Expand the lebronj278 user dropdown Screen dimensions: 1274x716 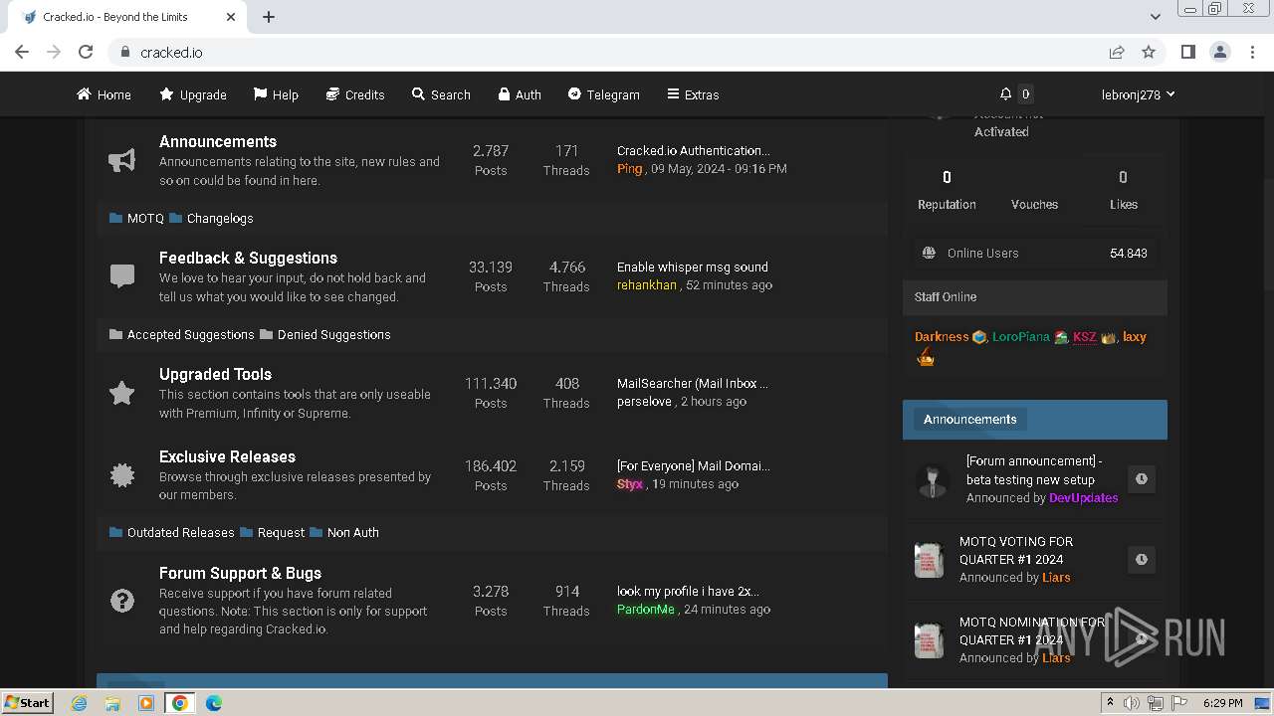1138,94
